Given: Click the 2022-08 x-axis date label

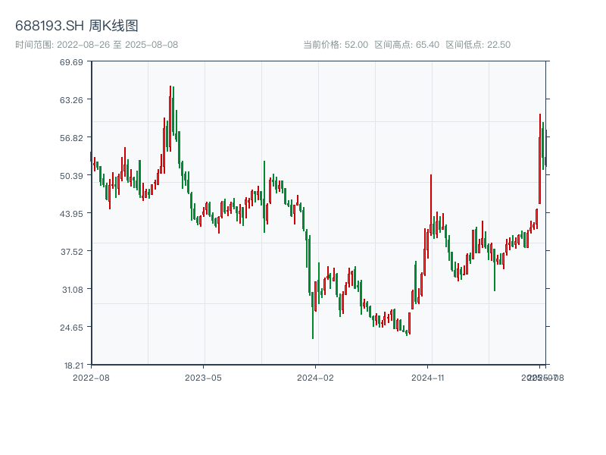Looking at the screenshot, I should (x=91, y=377).
